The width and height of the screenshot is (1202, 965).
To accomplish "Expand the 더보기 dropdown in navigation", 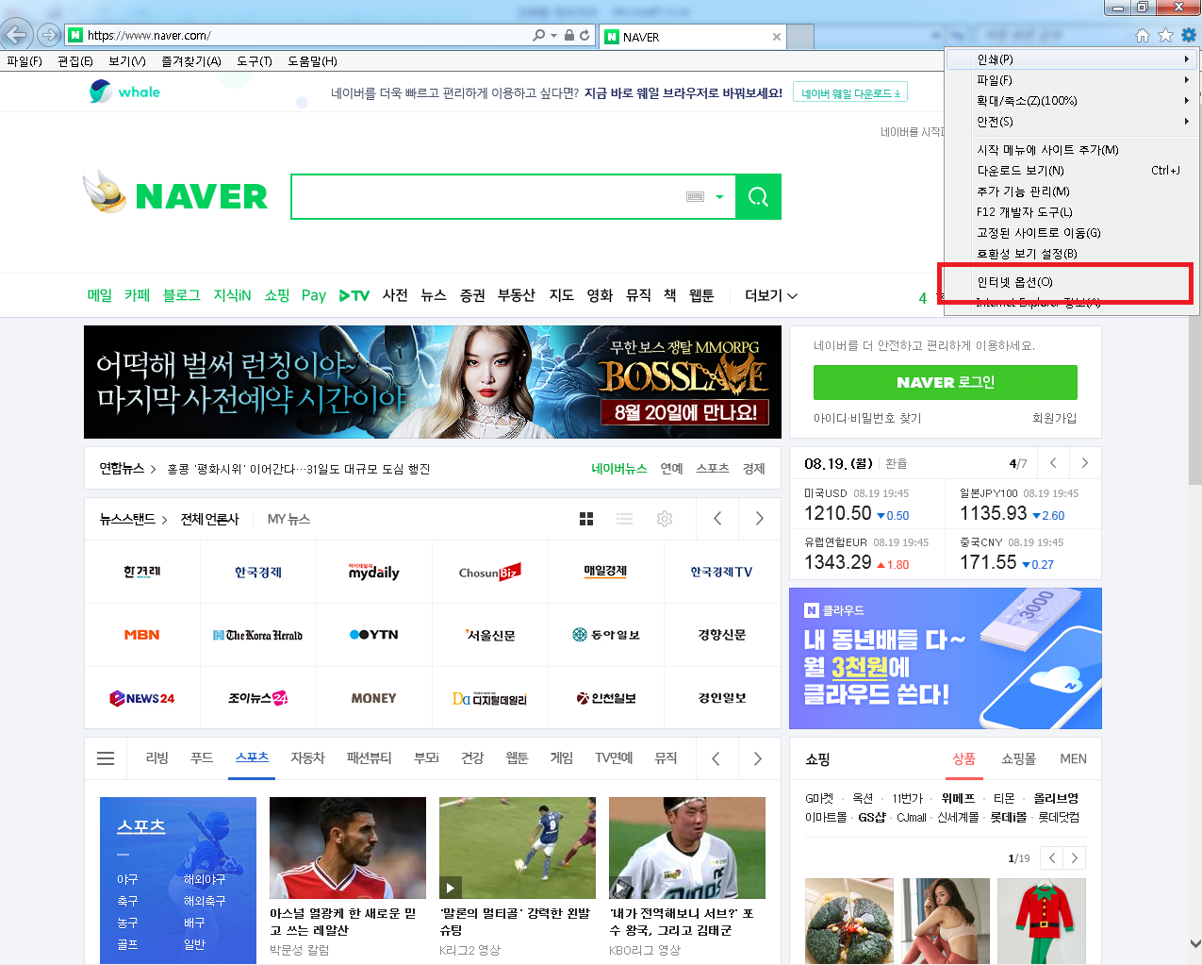I will point(771,295).
